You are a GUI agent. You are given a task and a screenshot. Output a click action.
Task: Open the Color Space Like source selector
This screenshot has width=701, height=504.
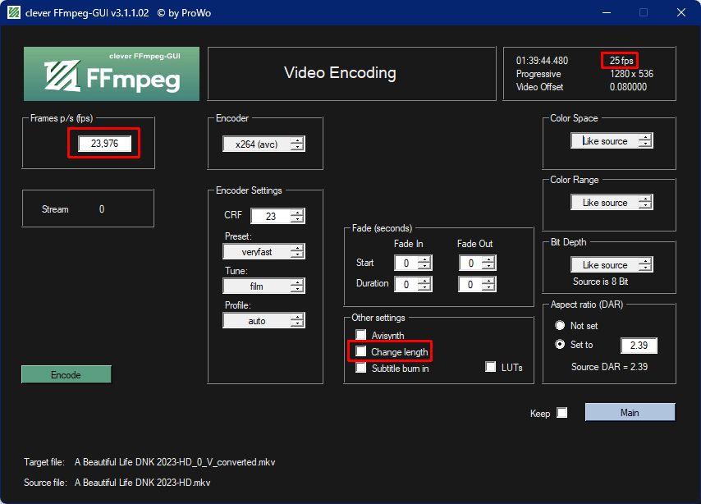[605, 141]
